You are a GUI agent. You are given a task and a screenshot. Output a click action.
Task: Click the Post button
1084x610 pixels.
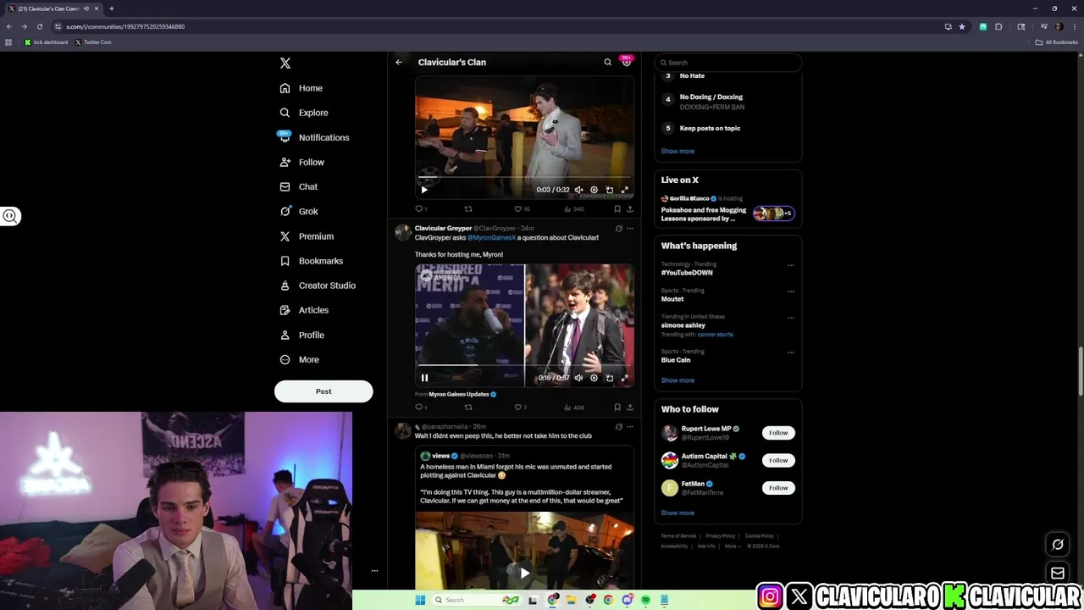point(324,391)
